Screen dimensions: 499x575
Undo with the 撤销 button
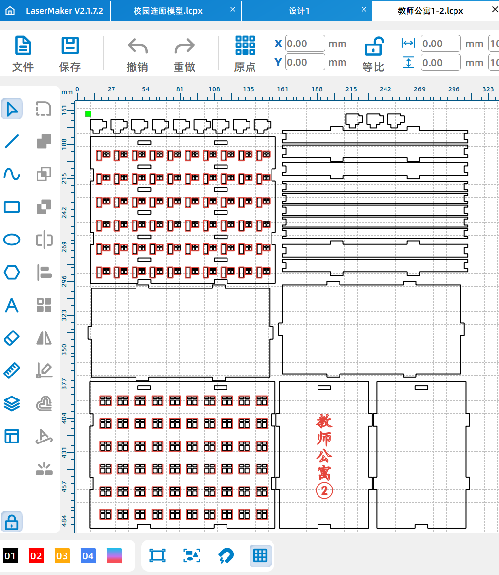pyautogui.click(x=137, y=55)
